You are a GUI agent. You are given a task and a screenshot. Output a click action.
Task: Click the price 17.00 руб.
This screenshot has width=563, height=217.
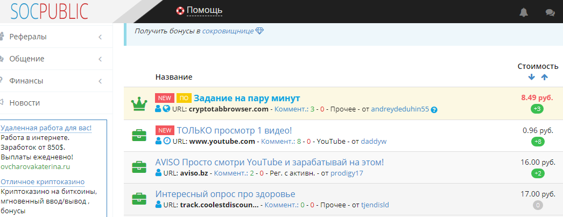point(538,194)
